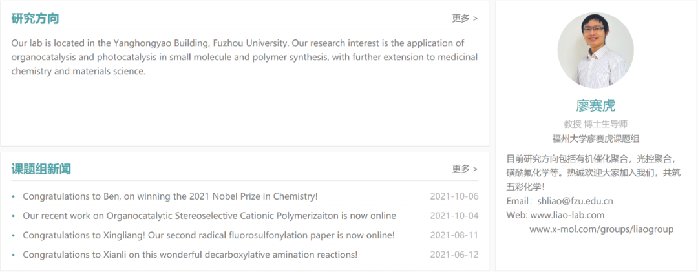The image size is (698, 272).
Task: Visit www.liao-lab.com website link
Action: [567, 215]
